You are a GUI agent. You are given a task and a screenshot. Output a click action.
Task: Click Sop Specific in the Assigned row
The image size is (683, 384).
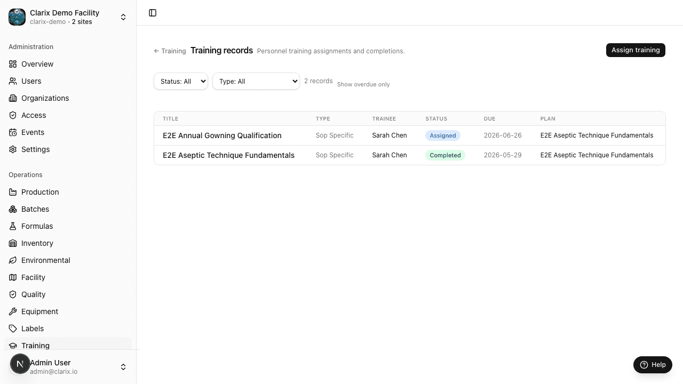[x=335, y=135]
